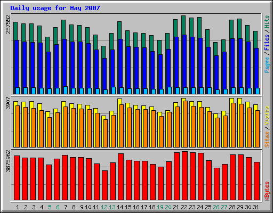Click the blue files bar for day 12
The image size is (273, 213).
[x=105, y=74]
